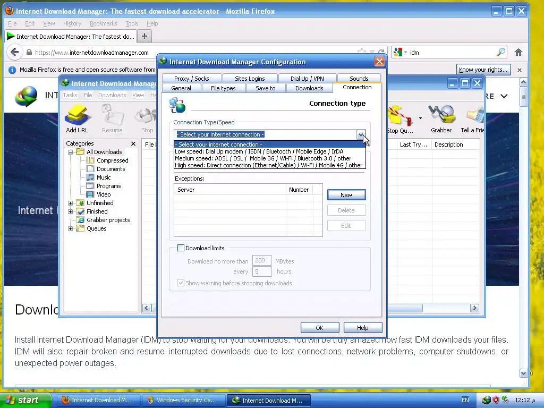Viewport: 544px width, 408px height.
Task: Dismiss the Firefox info notification bar
Action: pos(520,70)
